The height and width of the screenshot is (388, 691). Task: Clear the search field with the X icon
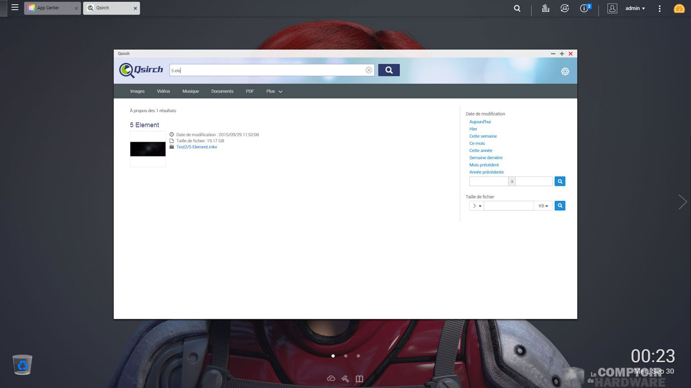click(369, 70)
